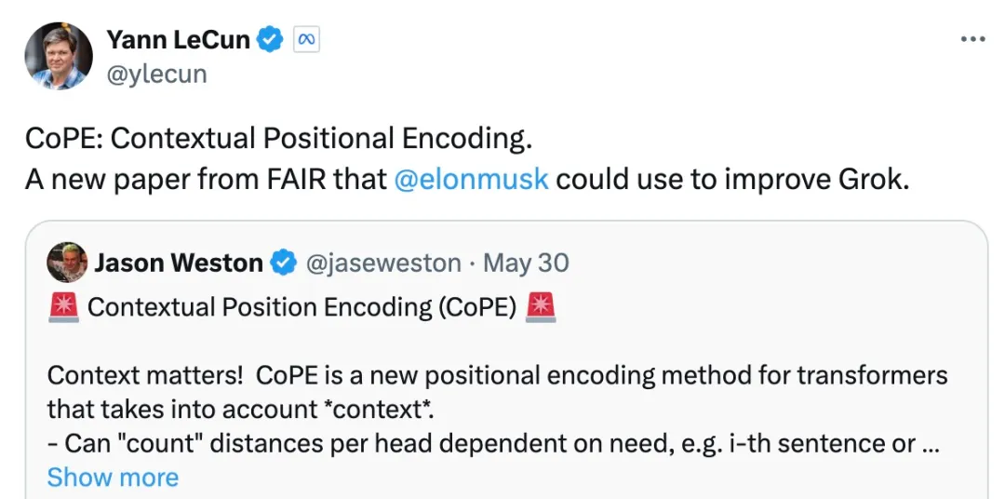Click the Contextual Position Encoding (CoPE) heading
The width and height of the screenshot is (1005, 499).
(x=301, y=307)
